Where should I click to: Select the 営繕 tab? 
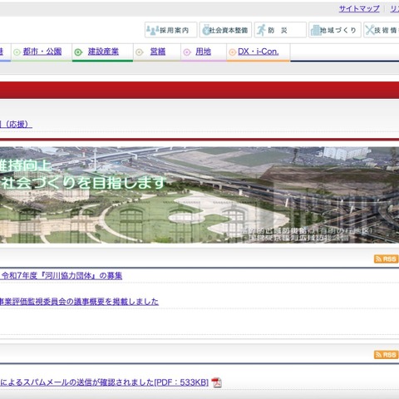(x=158, y=52)
